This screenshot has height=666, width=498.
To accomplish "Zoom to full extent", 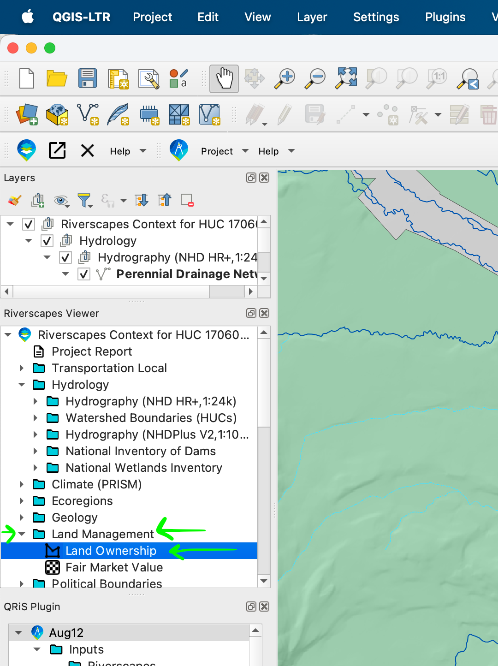I will tap(346, 78).
